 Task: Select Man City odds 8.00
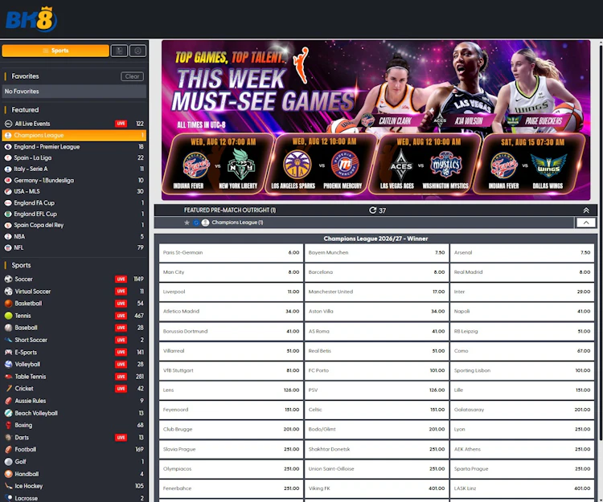point(231,272)
